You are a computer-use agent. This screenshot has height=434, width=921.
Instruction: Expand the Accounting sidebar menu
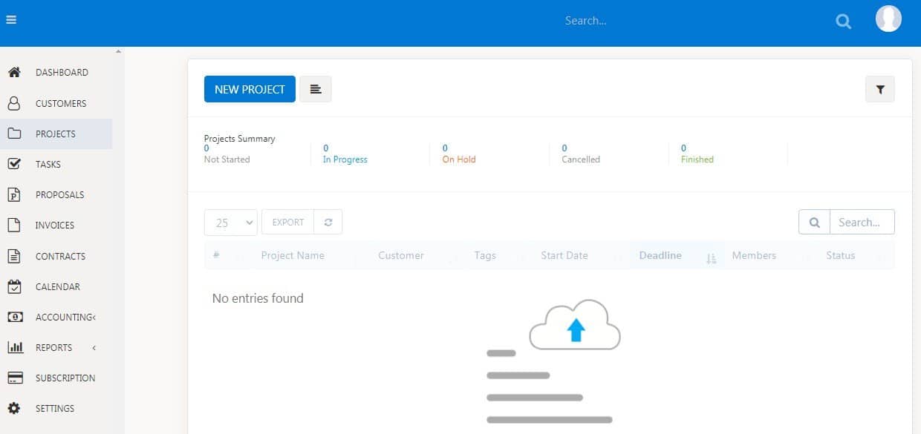point(65,317)
